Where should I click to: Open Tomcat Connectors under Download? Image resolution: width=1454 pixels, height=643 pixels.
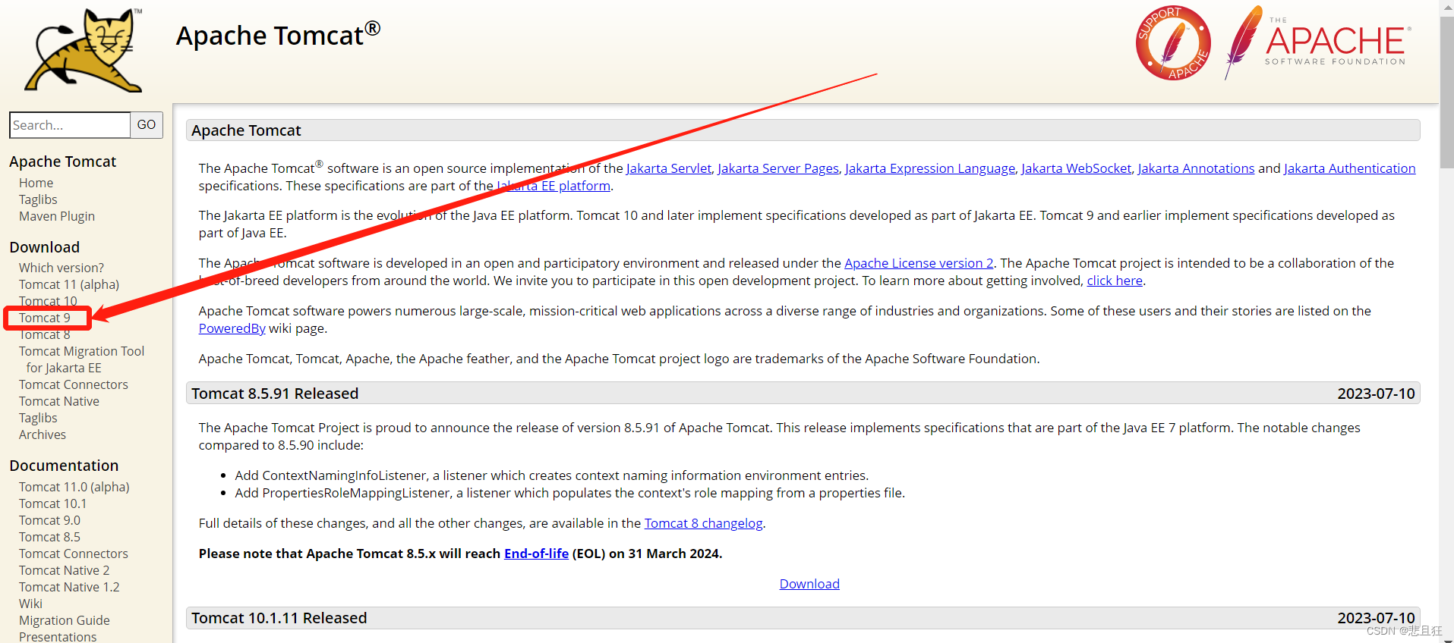coord(74,384)
